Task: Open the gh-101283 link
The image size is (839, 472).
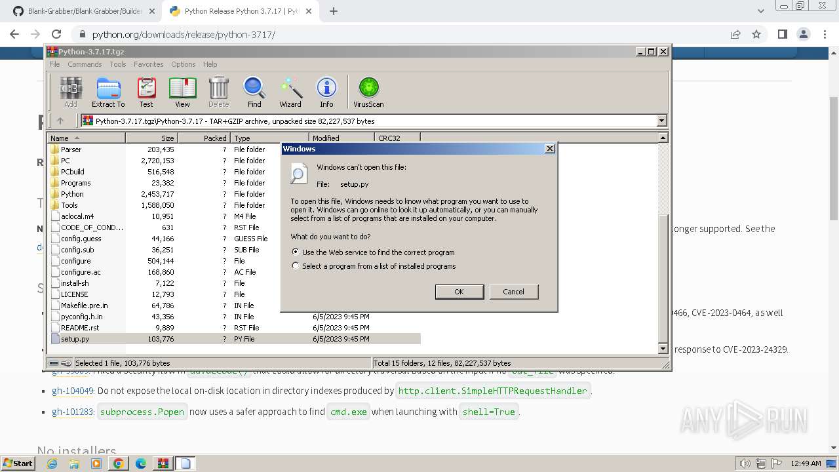Action: point(73,412)
